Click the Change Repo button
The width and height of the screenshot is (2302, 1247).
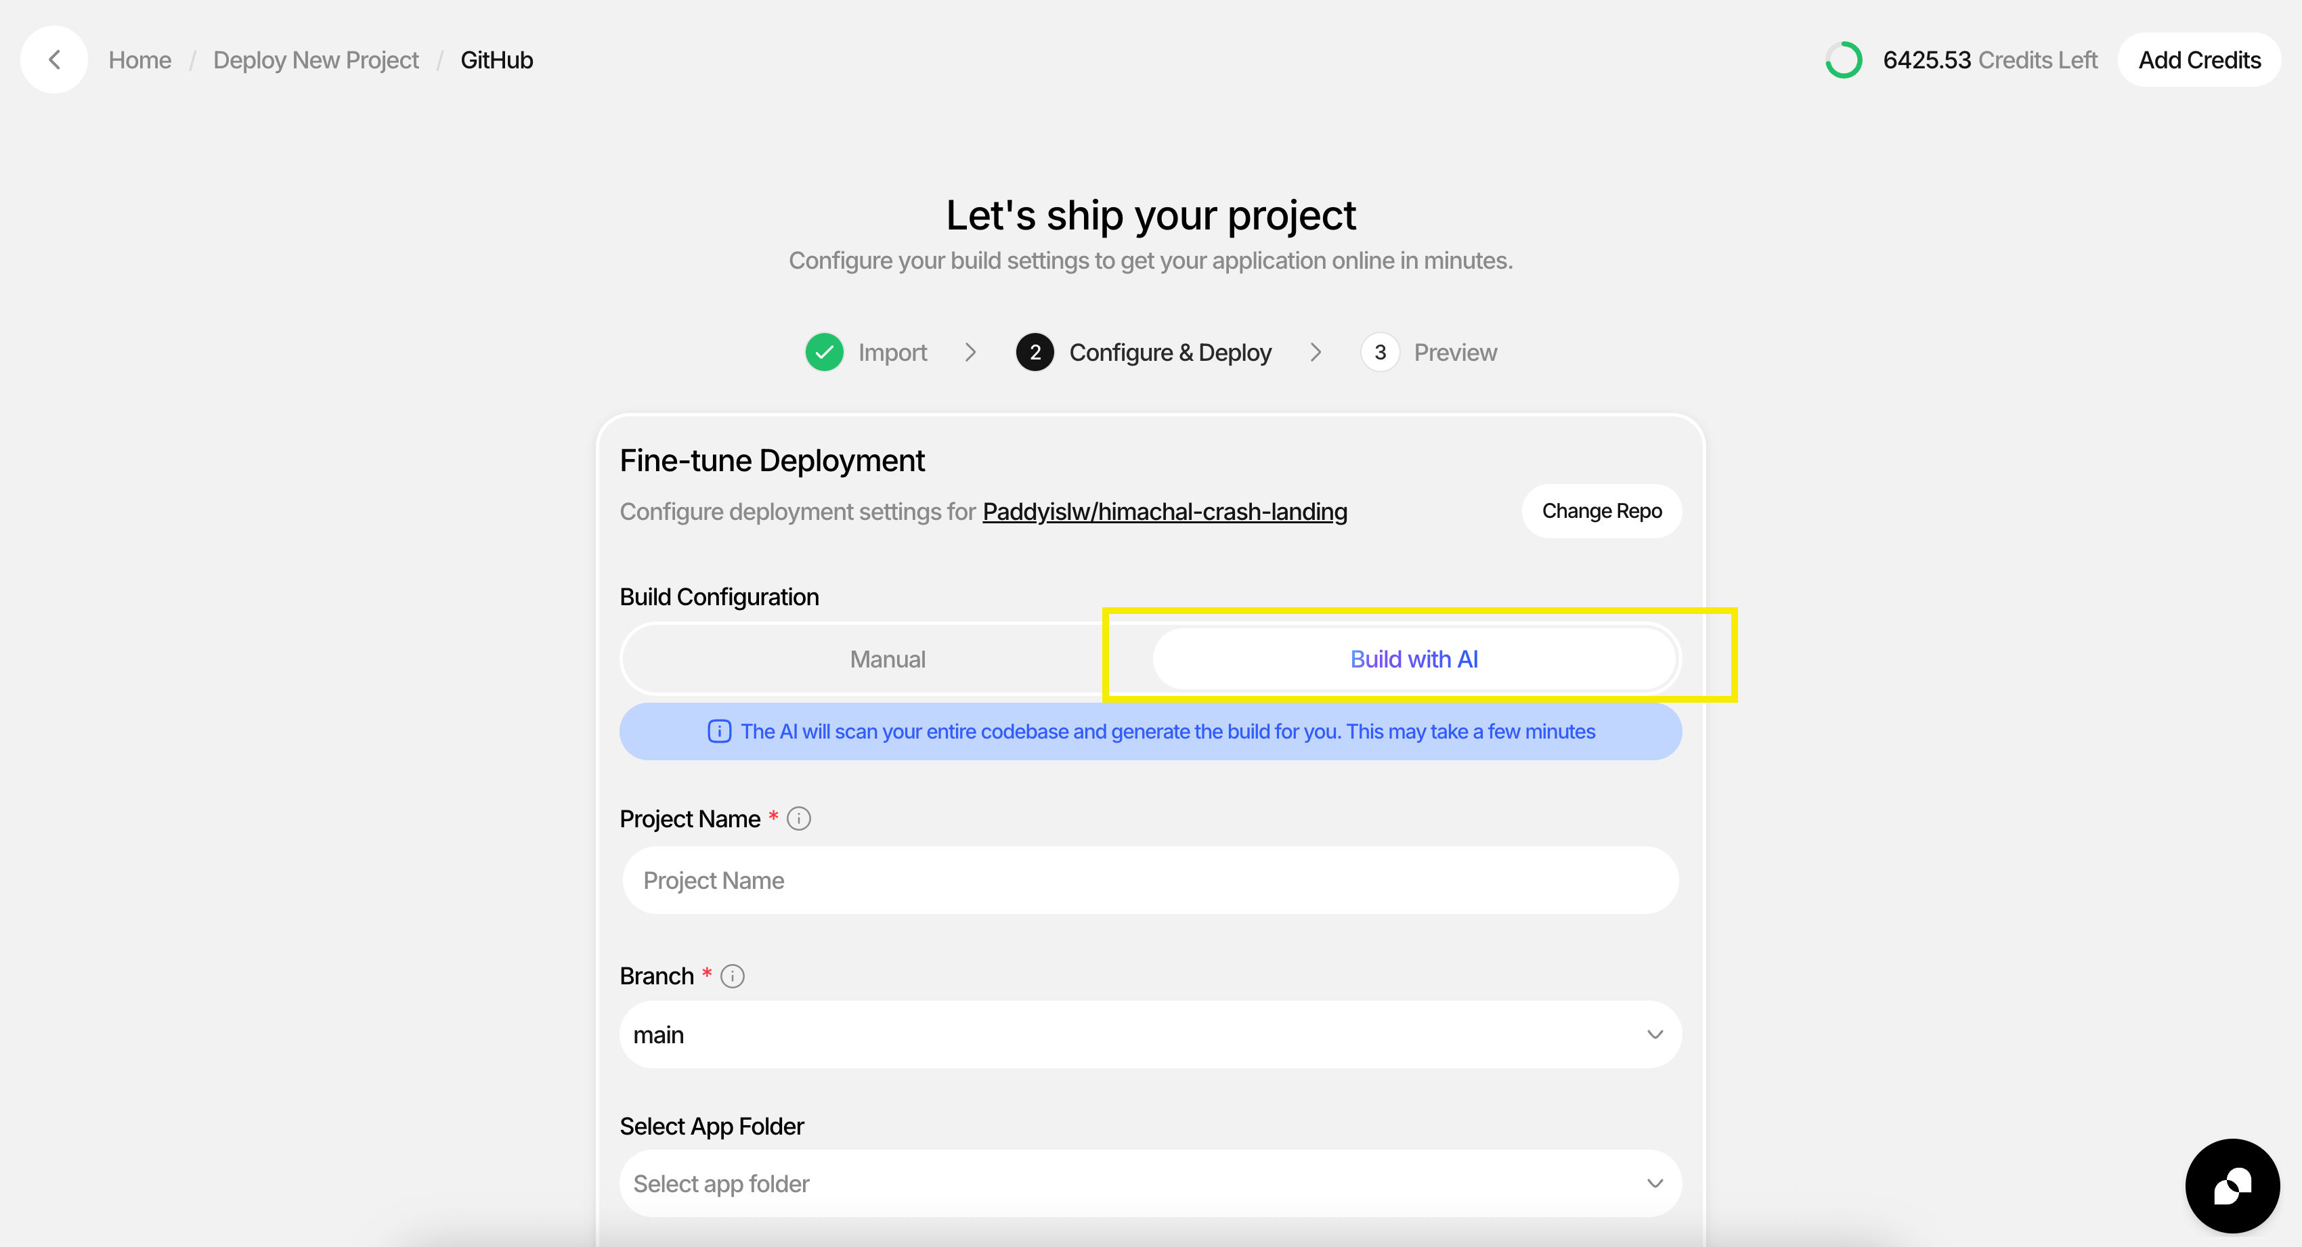(x=1601, y=511)
